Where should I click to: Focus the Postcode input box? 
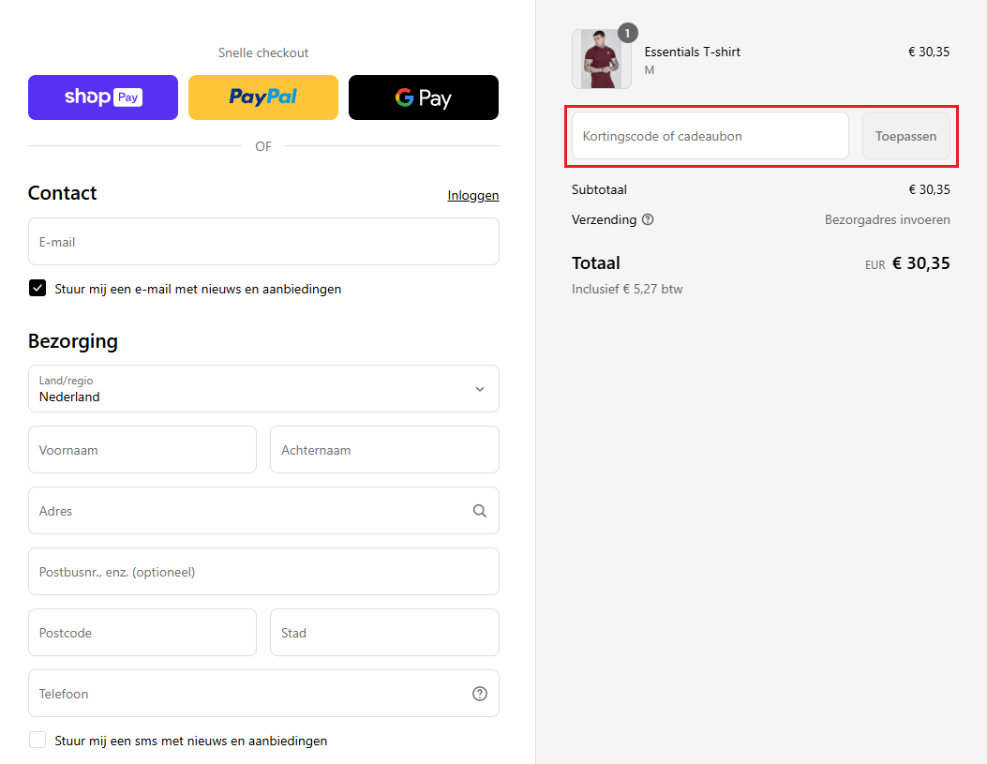[142, 633]
